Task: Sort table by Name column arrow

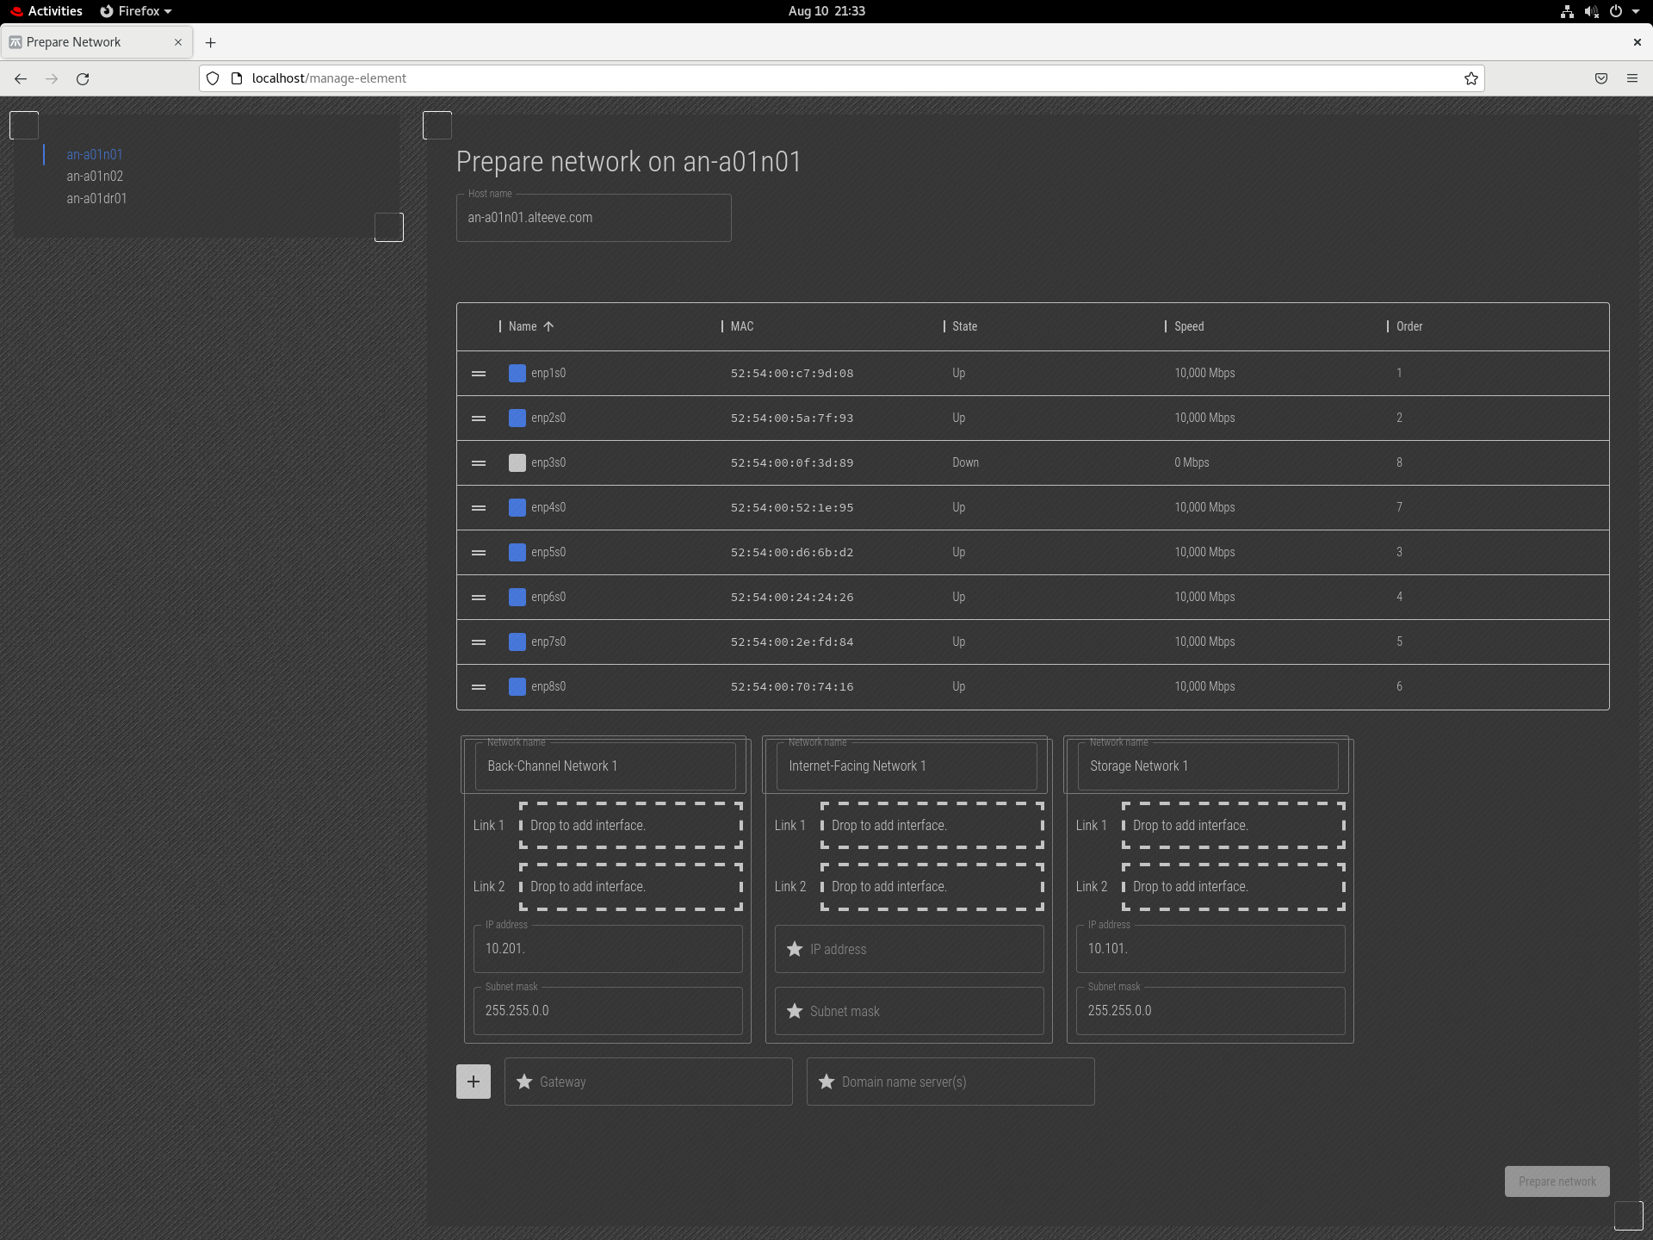Action: pos(548,326)
